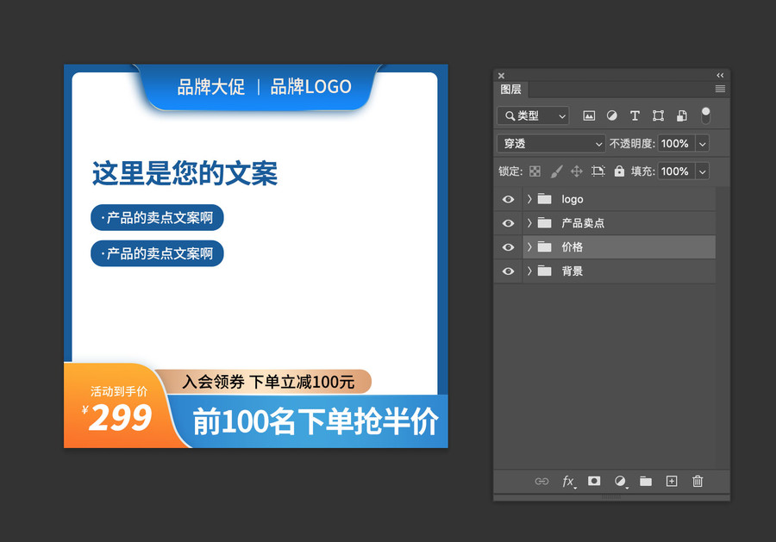Click the 入会领券 下单立减100元 badge
This screenshot has width=776, height=542.
point(267,382)
